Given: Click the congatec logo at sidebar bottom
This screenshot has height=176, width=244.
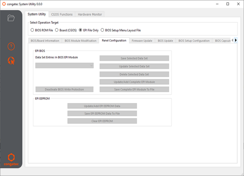Looking at the screenshot, I should click(11, 159).
